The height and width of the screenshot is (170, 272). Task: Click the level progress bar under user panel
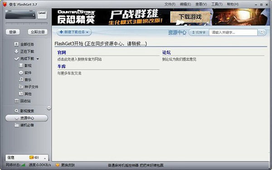(26, 24)
